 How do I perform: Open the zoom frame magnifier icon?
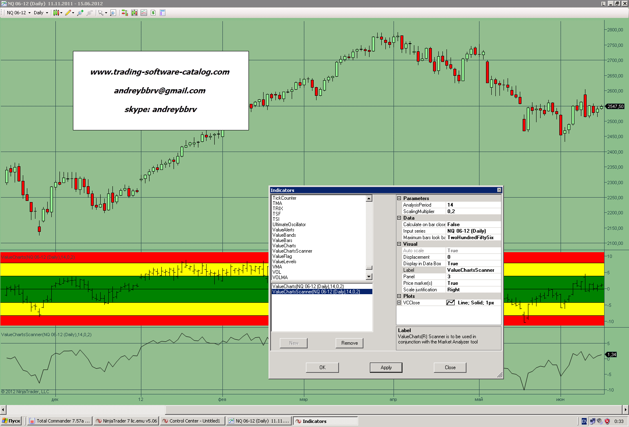pyautogui.click(x=113, y=13)
